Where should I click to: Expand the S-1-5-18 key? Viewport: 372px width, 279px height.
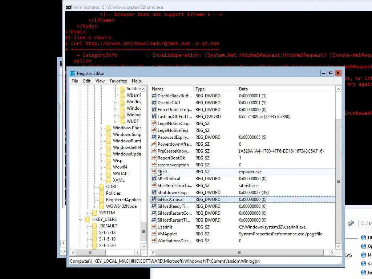point(88,233)
